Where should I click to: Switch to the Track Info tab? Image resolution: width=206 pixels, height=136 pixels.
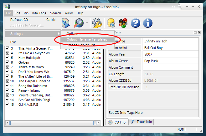coord(141,122)
